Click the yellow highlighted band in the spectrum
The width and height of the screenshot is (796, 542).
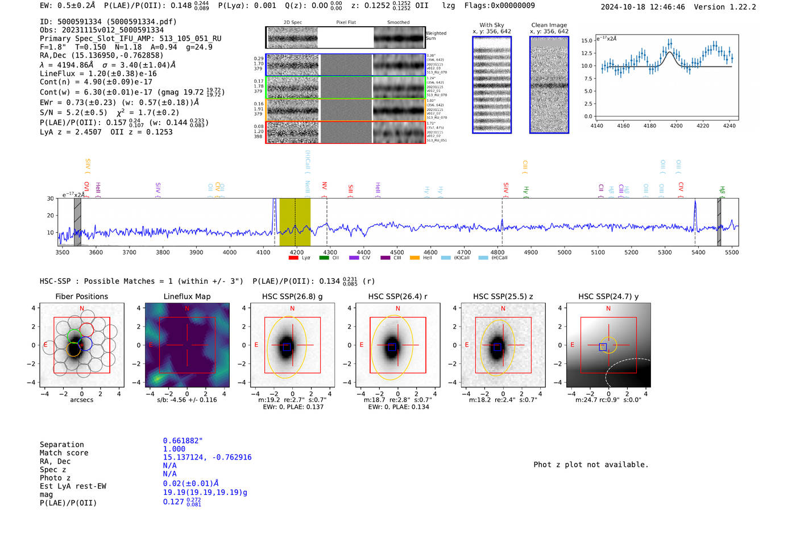[x=295, y=222]
